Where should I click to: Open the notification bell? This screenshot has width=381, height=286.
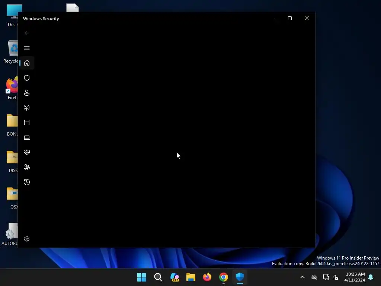(x=371, y=277)
